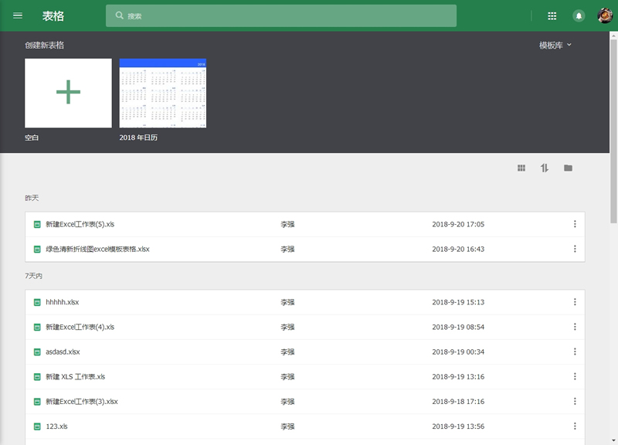Open the file picker folder icon

(568, 168)
